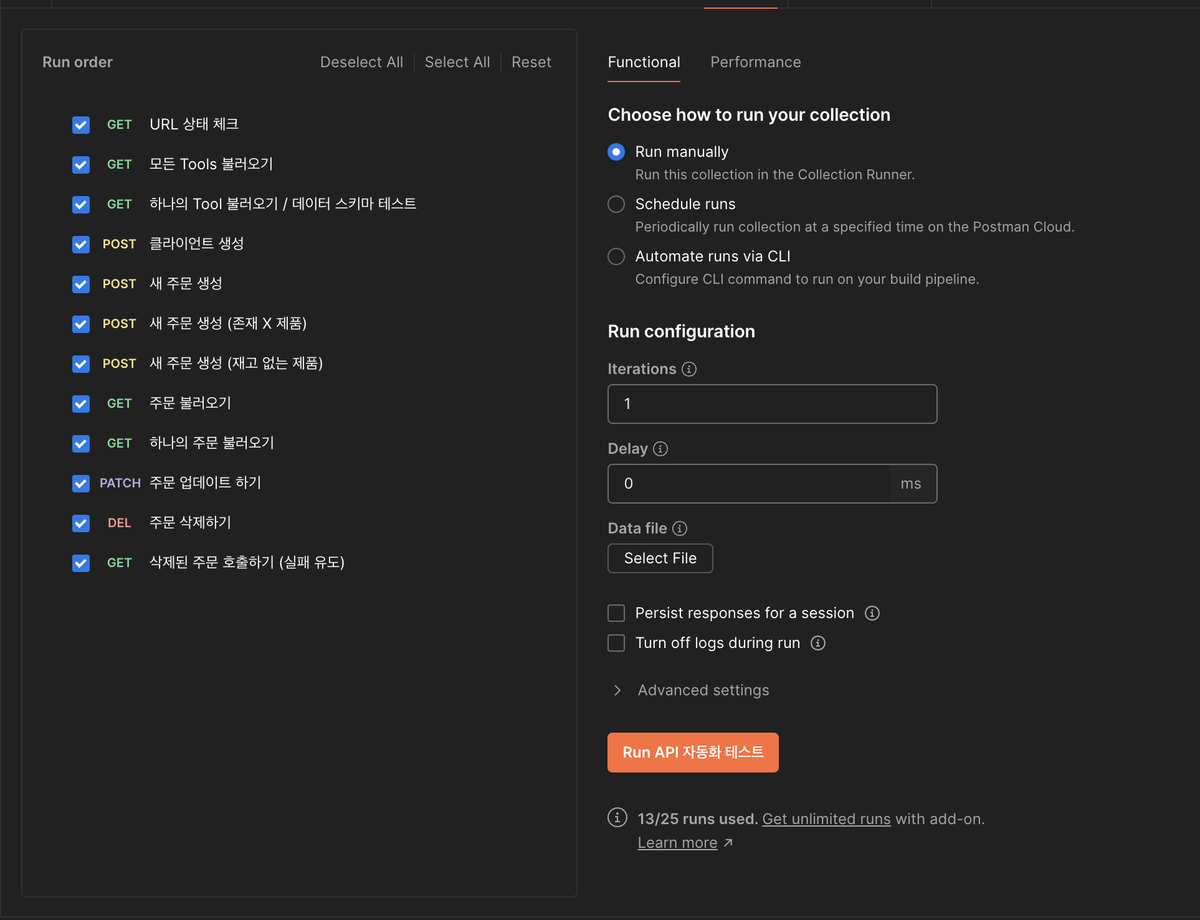Uncheck the DEL 주문 삭제하기 request
This screenshot has height=920, width=1200.
point(81,523)
